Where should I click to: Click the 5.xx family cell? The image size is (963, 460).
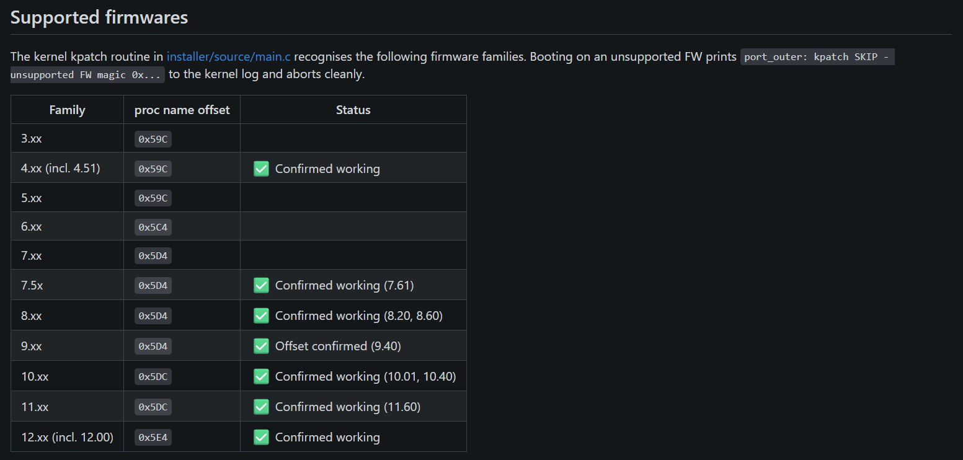67,198
